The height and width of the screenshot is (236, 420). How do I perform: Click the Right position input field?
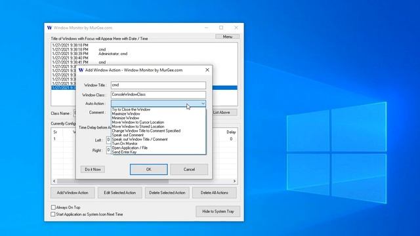(108, 150)
